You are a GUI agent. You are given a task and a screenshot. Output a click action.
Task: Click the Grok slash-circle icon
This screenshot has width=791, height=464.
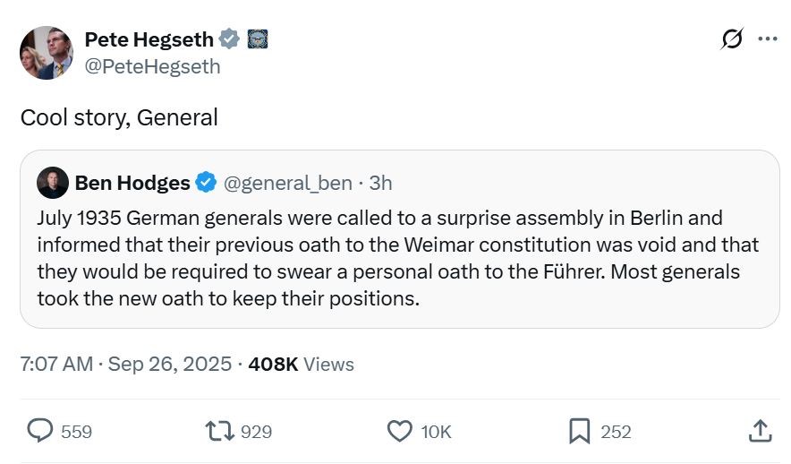(x=732, y=39)
